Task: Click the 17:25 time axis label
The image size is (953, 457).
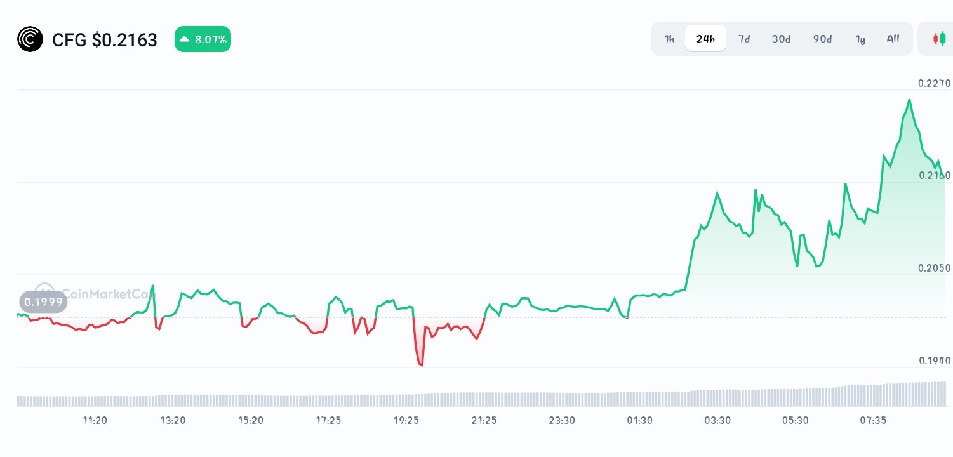Action: [328, 420]
